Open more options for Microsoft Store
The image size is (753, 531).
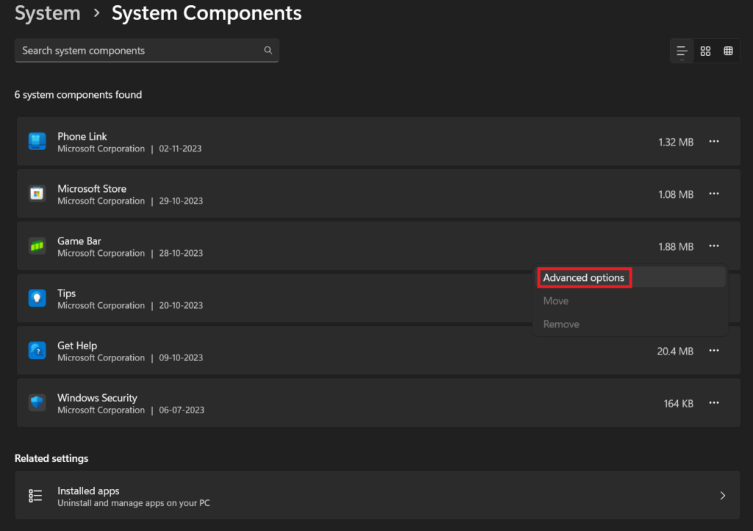coord(713,193)
